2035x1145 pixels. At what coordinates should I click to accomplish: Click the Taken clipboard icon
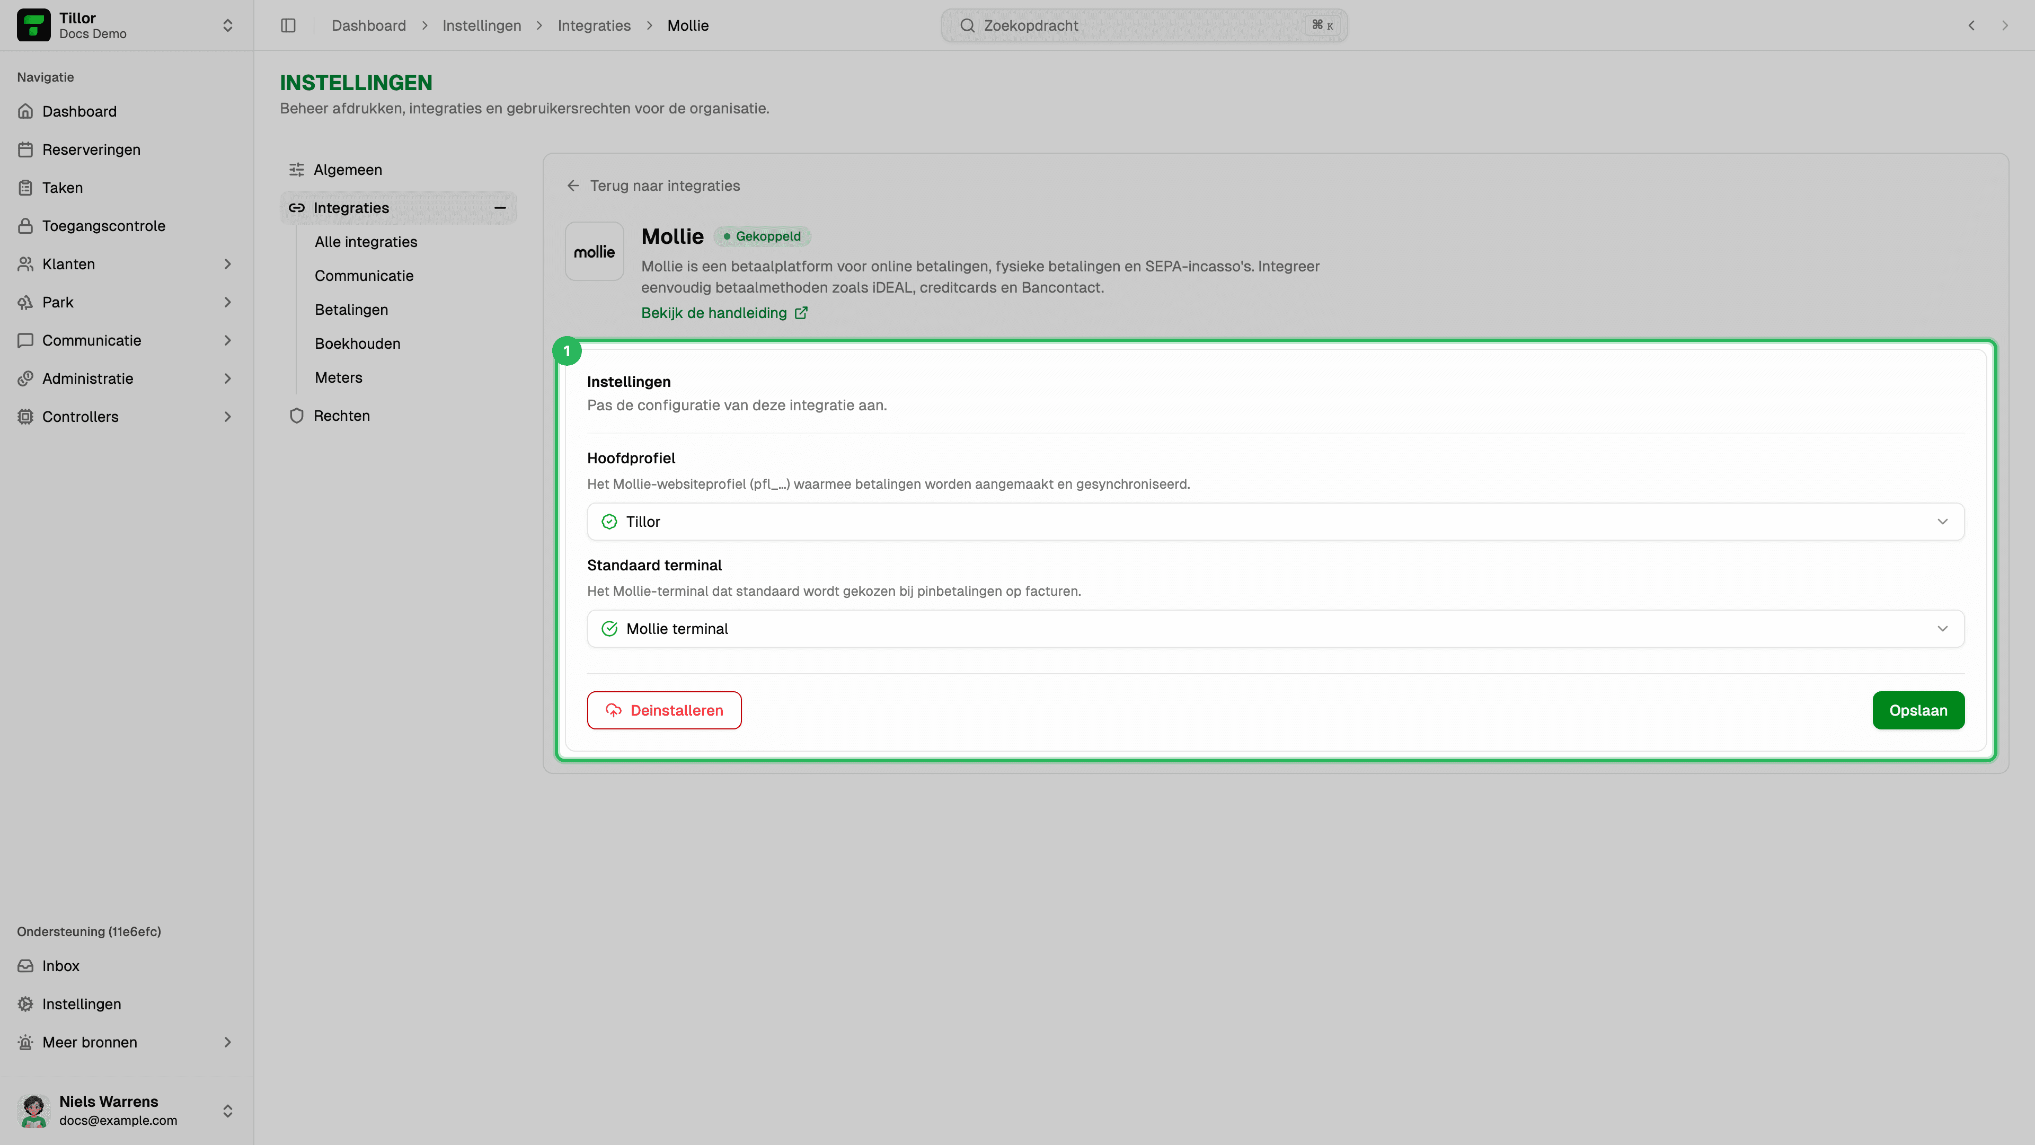coord(25,187)
